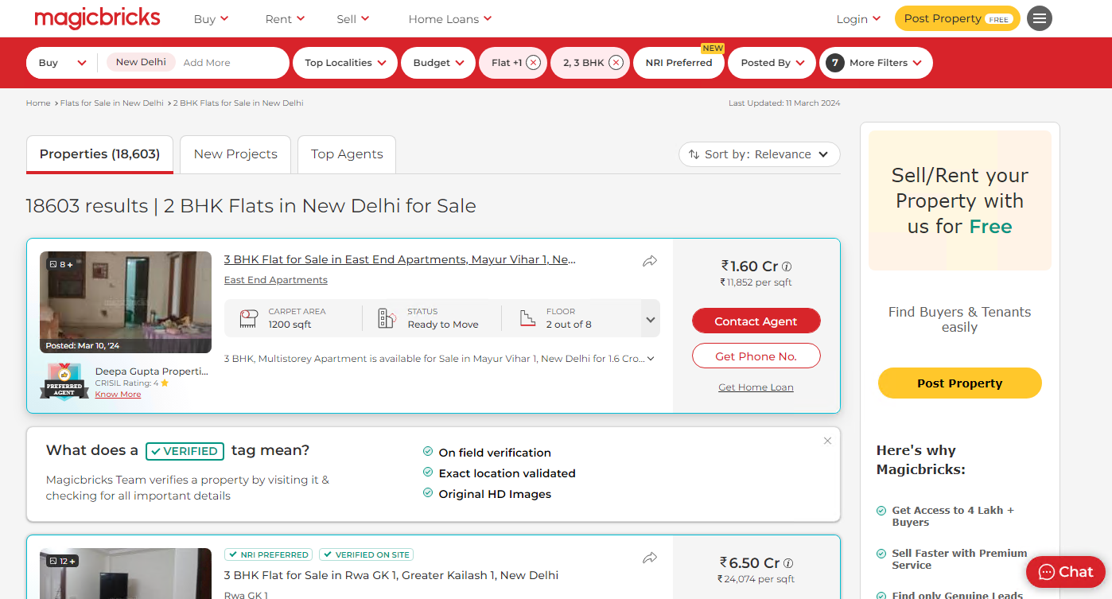Remove the Flat +1 filter

(x=533, y=63)
